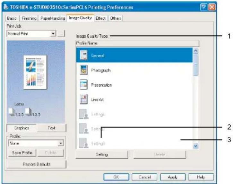Click the Profile Name column header
The height and width of the screenshot is (184, 233).
137,43
